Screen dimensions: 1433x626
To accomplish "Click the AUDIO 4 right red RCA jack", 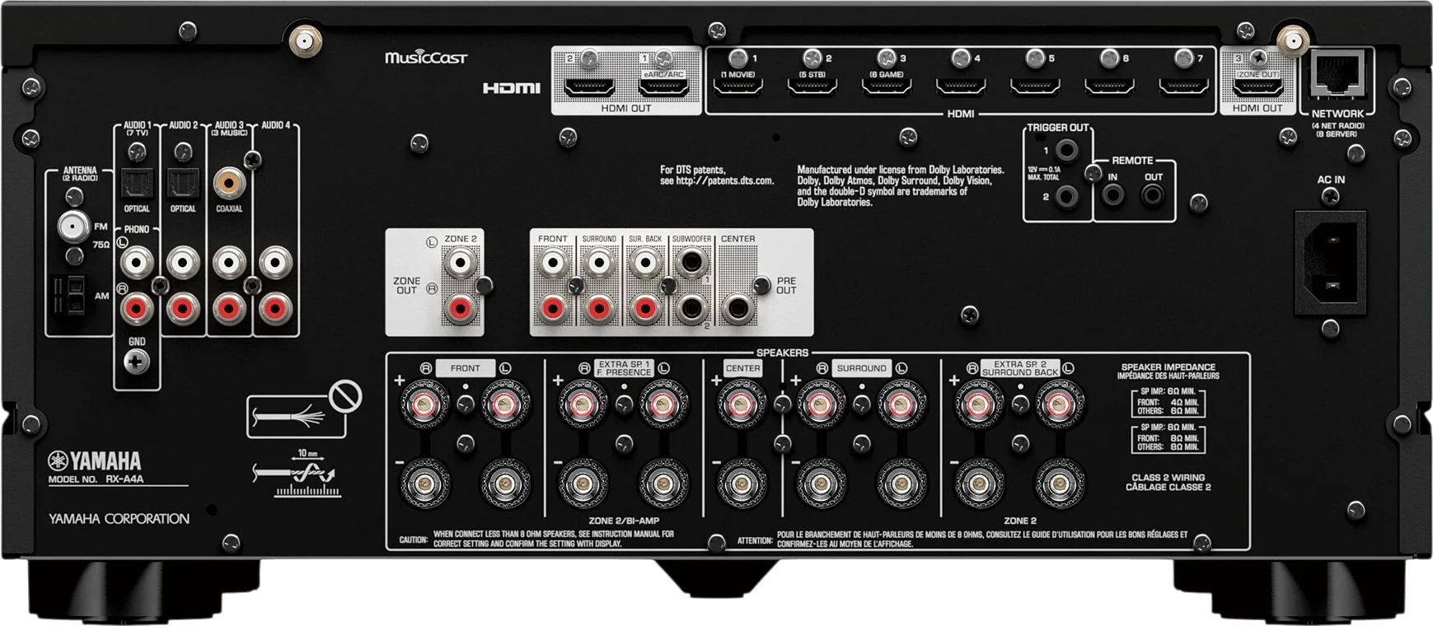I will pyautogui.click(x=275, y=309).
